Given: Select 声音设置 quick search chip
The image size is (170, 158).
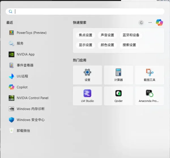Looking at the screenshot, I should [107, 35].
